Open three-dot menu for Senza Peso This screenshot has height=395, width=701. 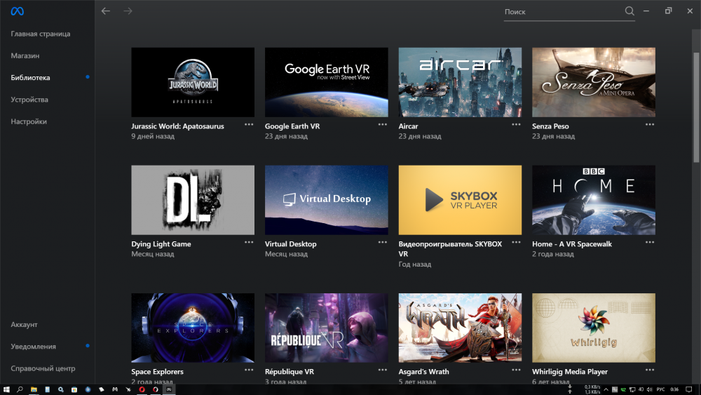click(650, 125)
